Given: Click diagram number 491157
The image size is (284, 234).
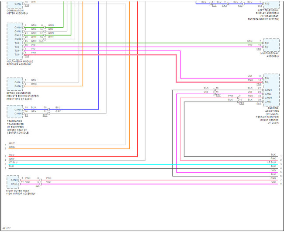Looking at the screenshot, I should point(7,228).
